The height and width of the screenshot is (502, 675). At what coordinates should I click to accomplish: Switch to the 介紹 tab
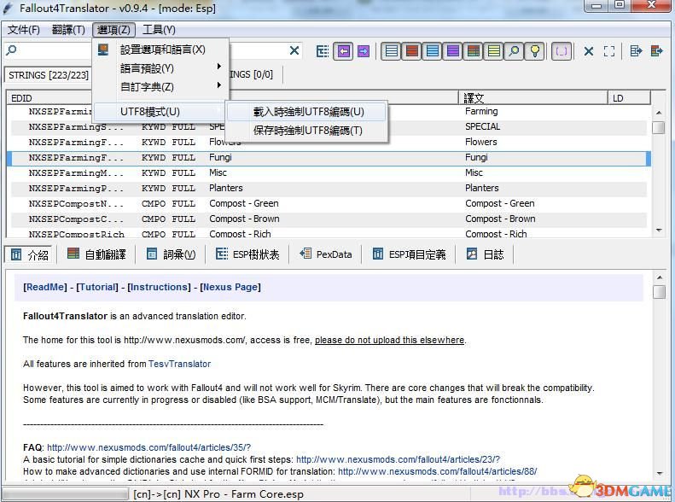(29, 254)
